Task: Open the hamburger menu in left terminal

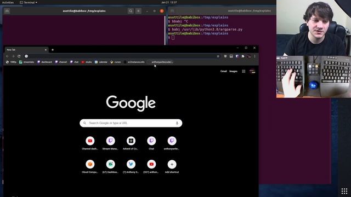Action: click(138, 11)
